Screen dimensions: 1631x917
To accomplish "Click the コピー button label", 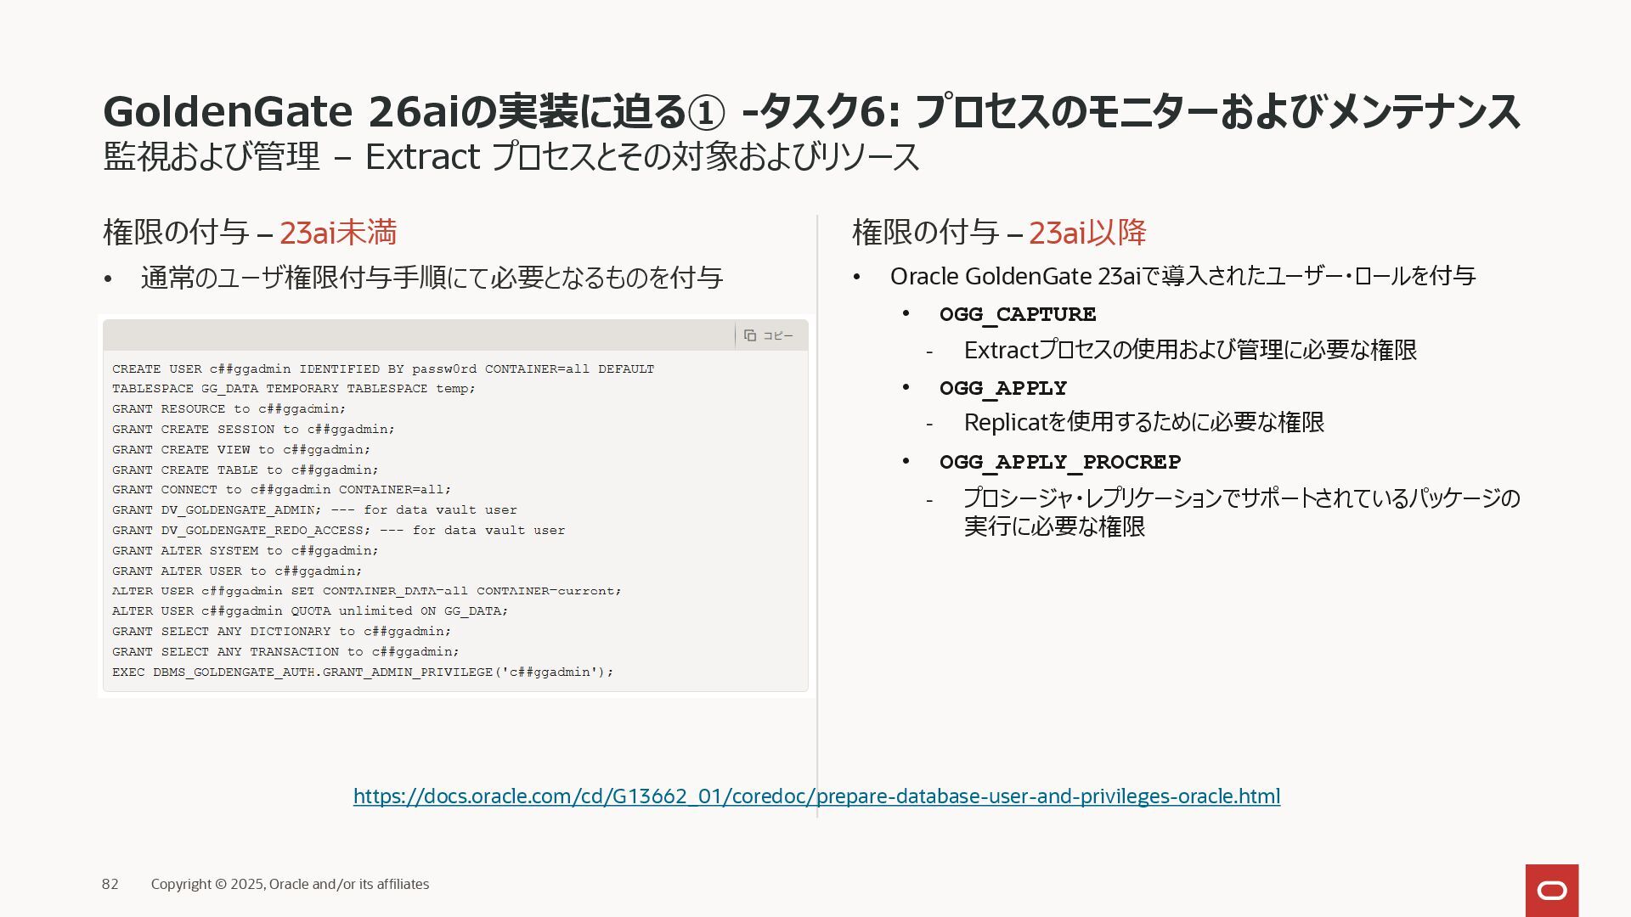I will point(777,335).
